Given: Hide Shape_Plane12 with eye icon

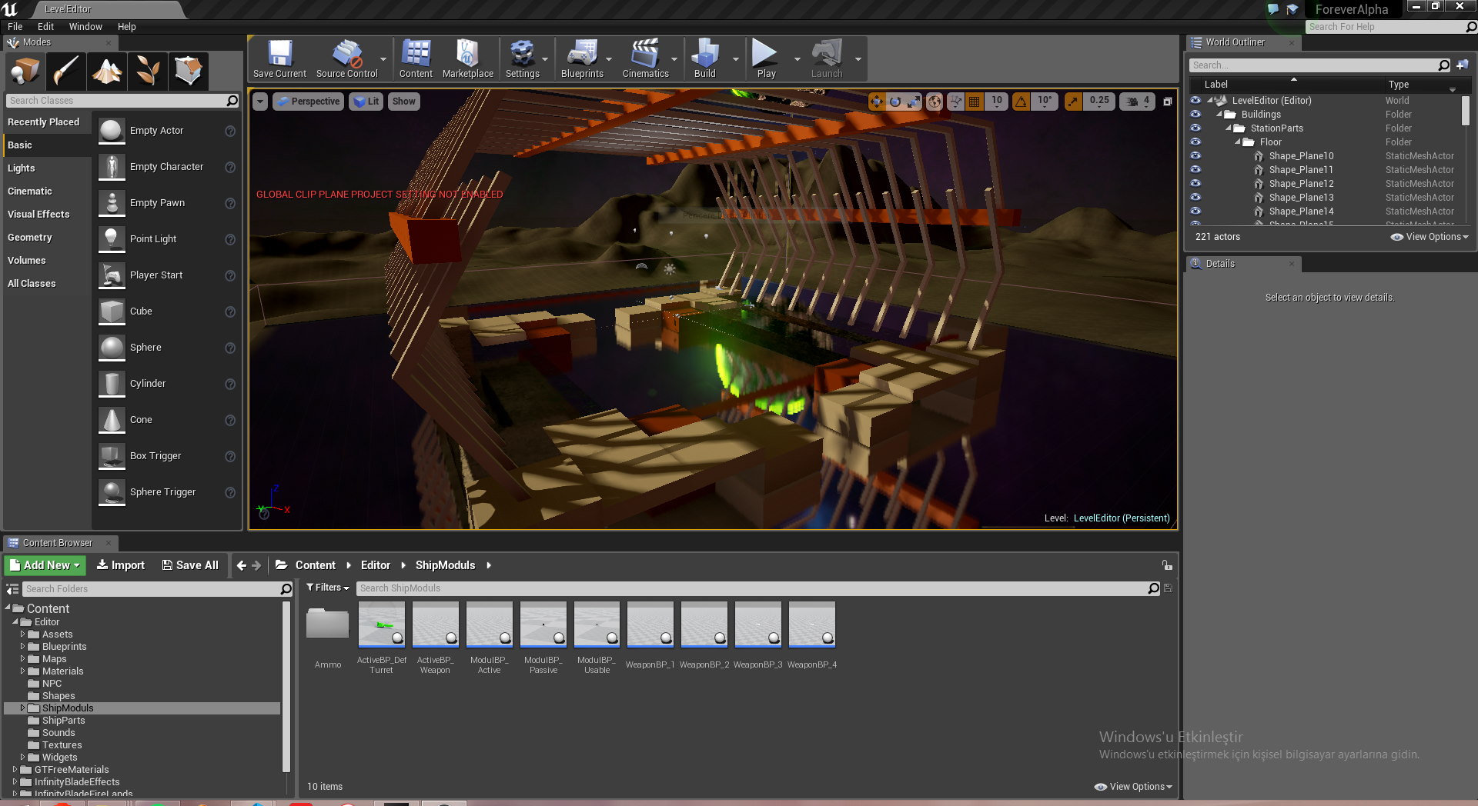Looking at the screenshot, I should [x=1195, y=184].
